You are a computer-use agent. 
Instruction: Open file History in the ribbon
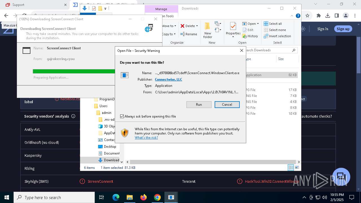click(x=250, y=36)
